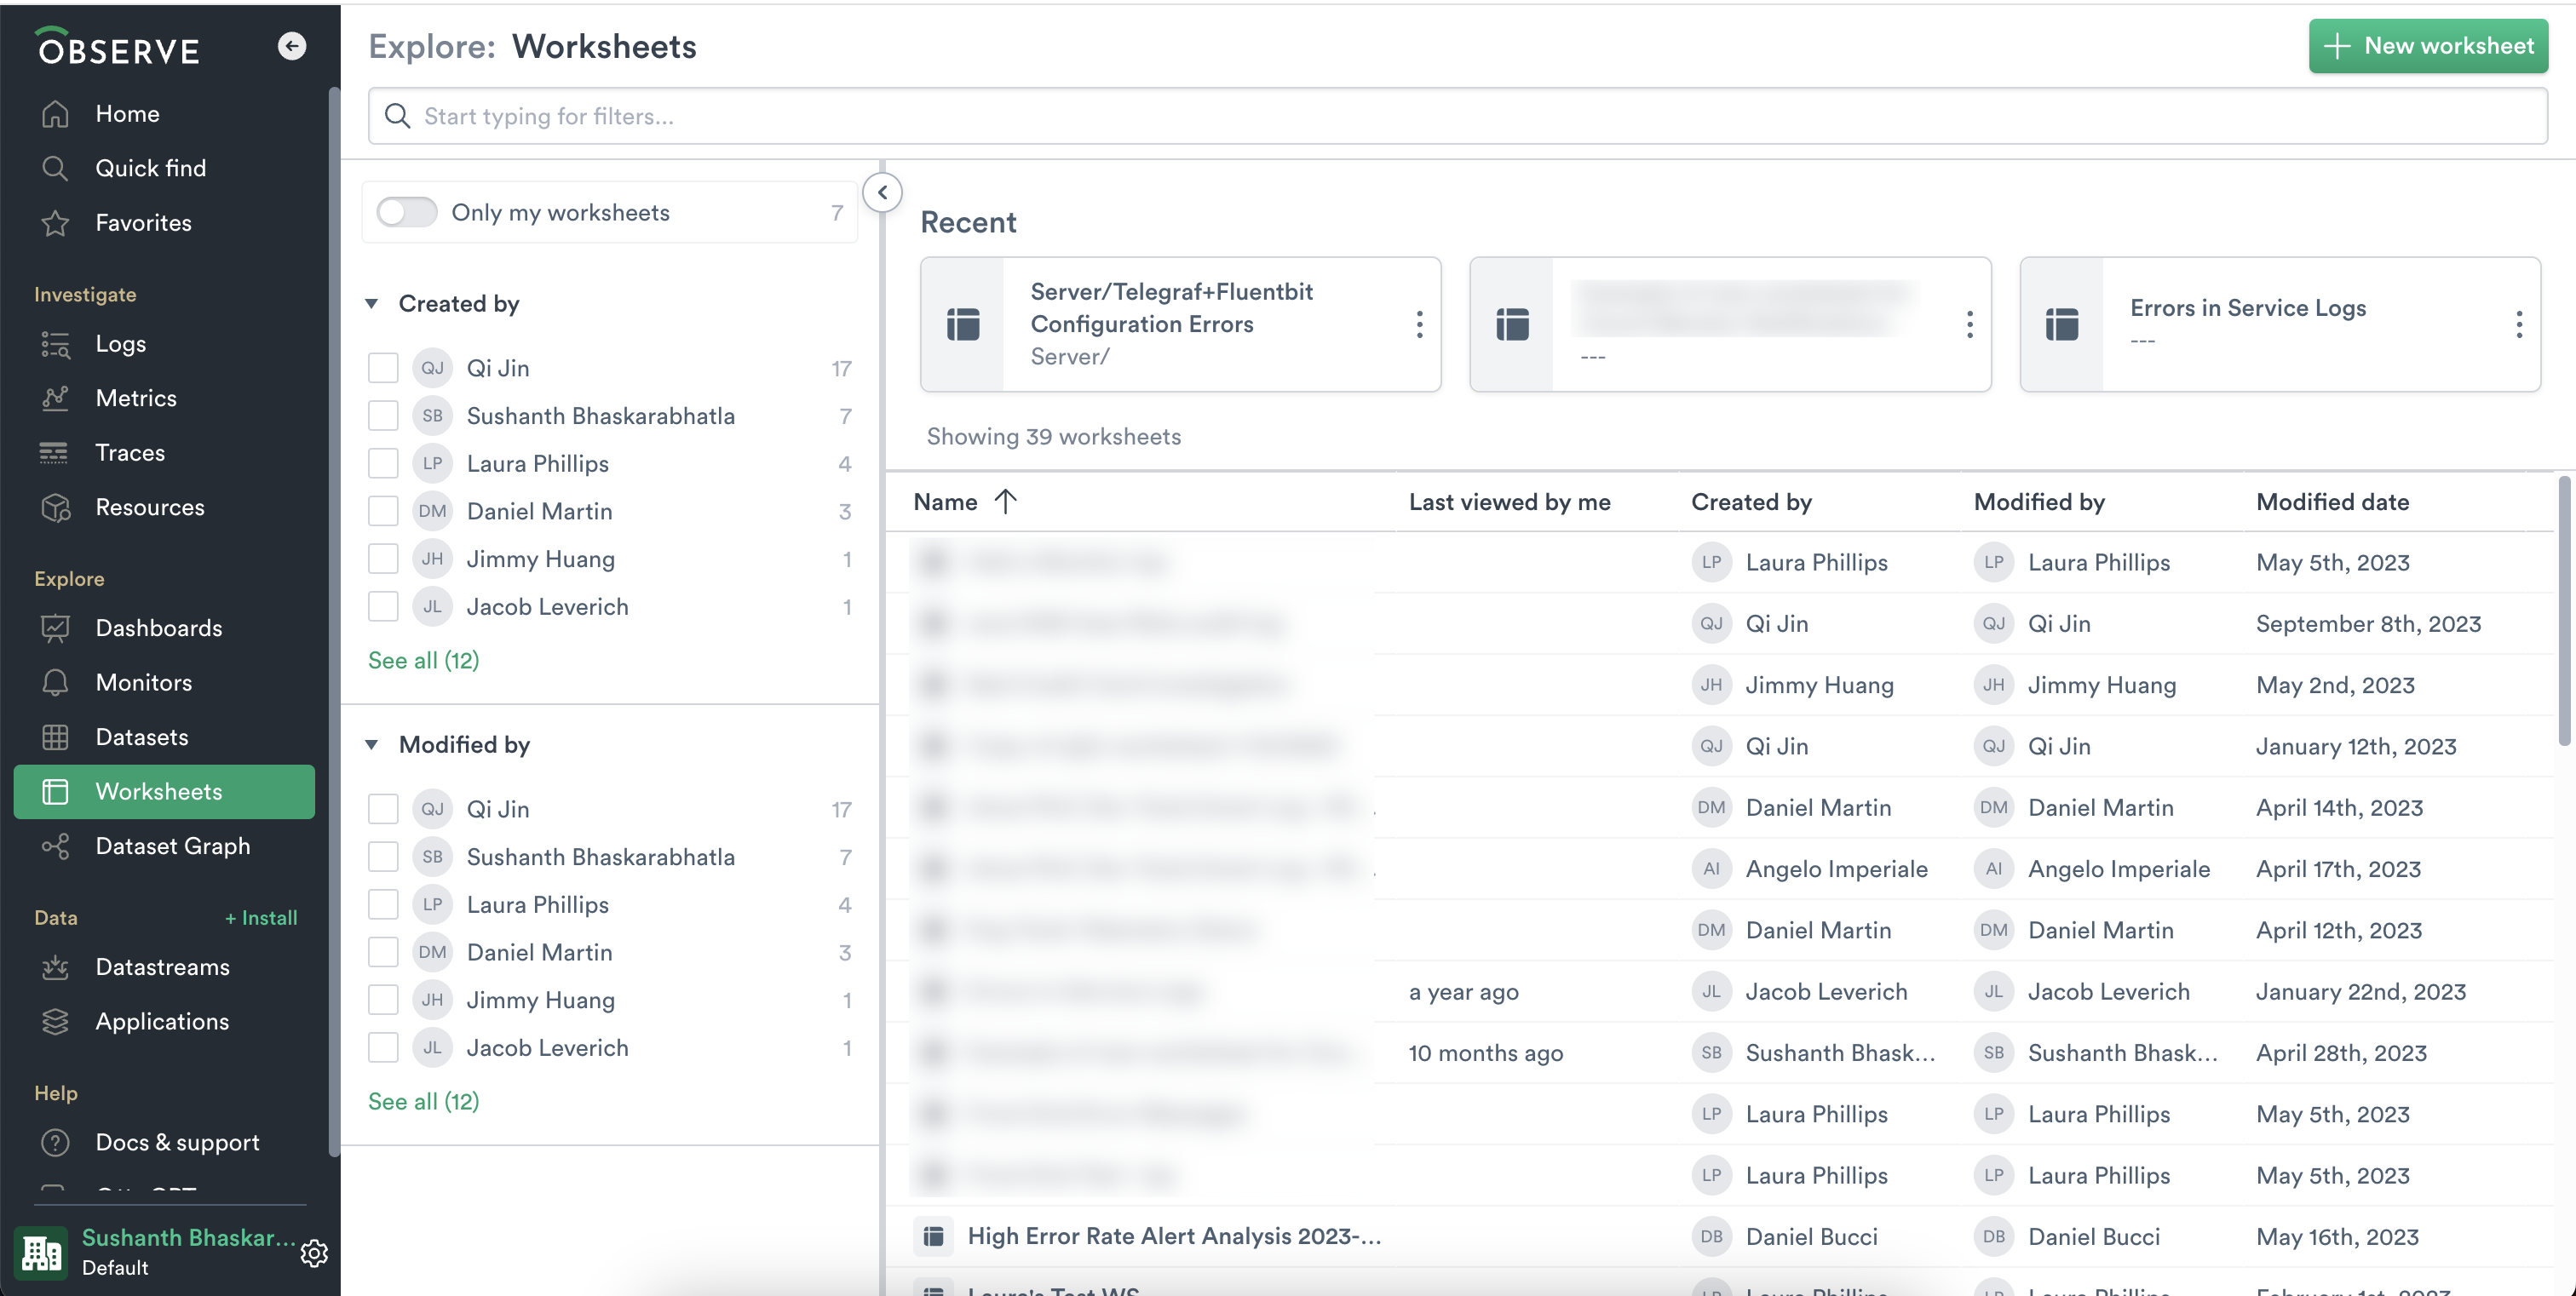Open Logs from the sidebar
The height and width of the screenshot is (1296, 2576).
pos(120,344)
